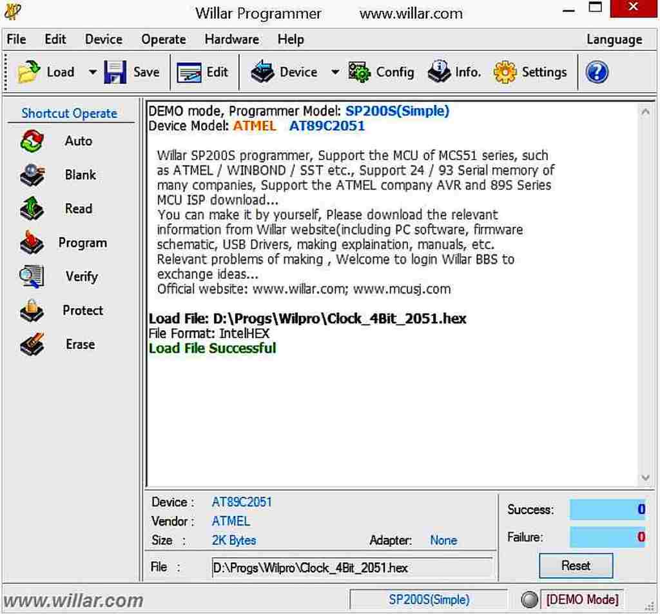660x614 pixels.
Task: Click the ATMEL vendor value
Action: 231,521
